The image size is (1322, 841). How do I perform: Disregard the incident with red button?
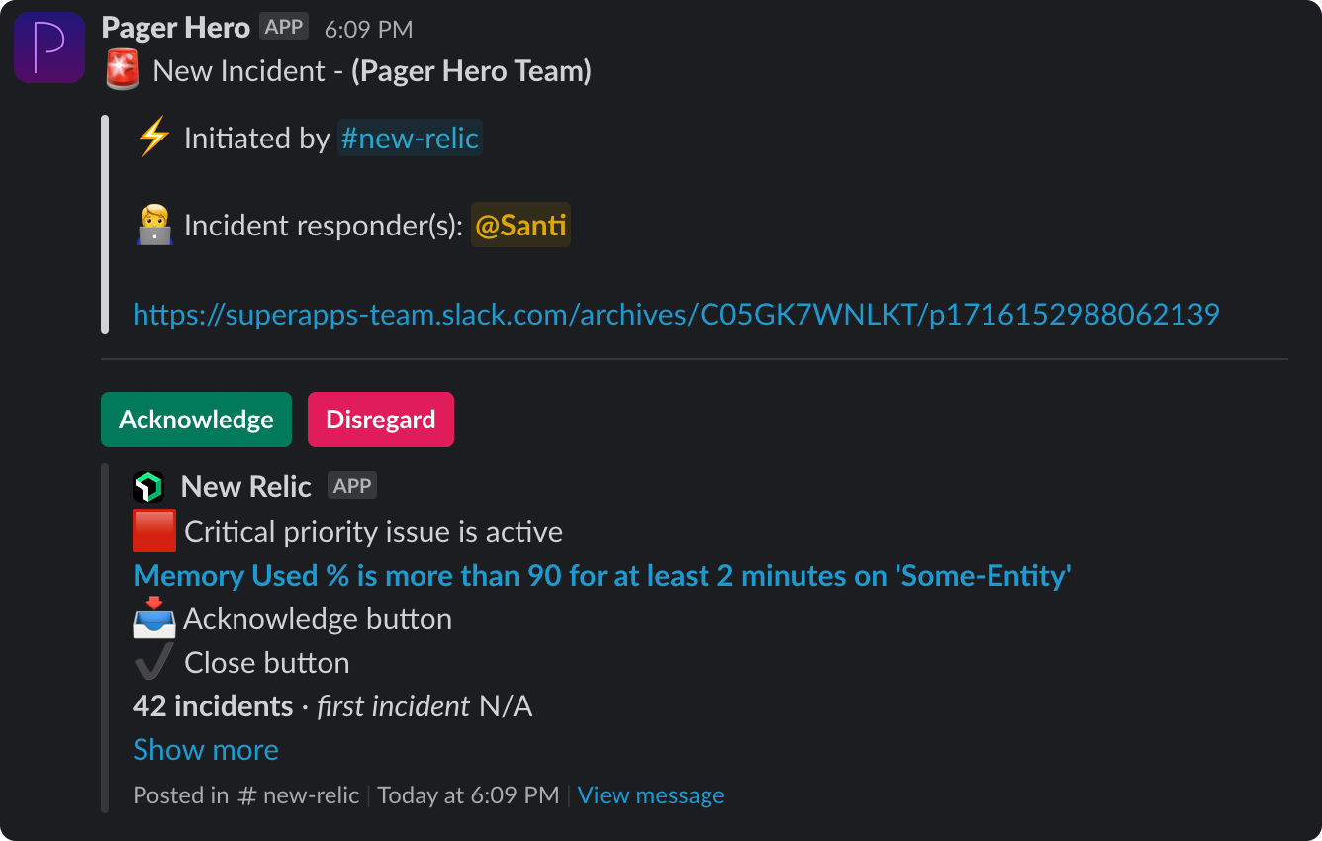point(381,420)
